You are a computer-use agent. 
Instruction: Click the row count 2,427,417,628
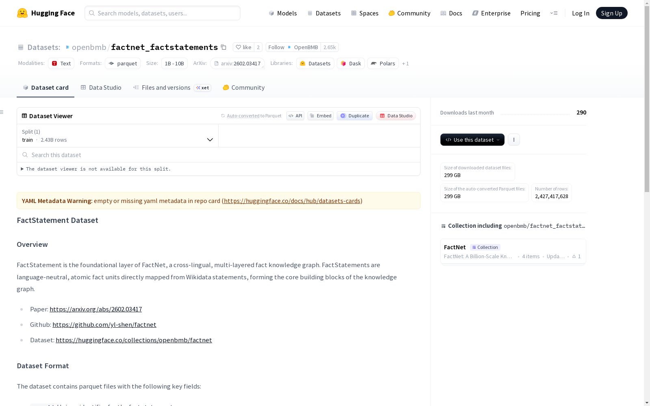[x=552, y=197]
